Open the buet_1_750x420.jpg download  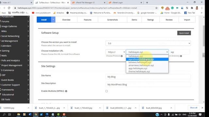pos(83,108)
